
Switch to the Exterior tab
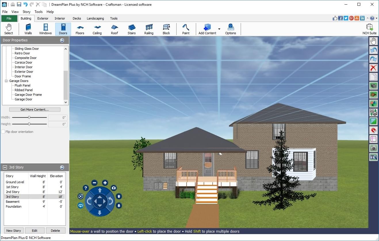[43, 18]
